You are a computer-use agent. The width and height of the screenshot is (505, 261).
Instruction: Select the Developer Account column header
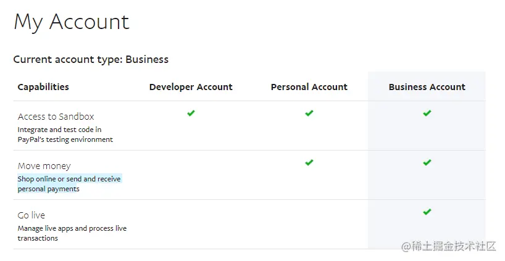(x=191, y=87)
